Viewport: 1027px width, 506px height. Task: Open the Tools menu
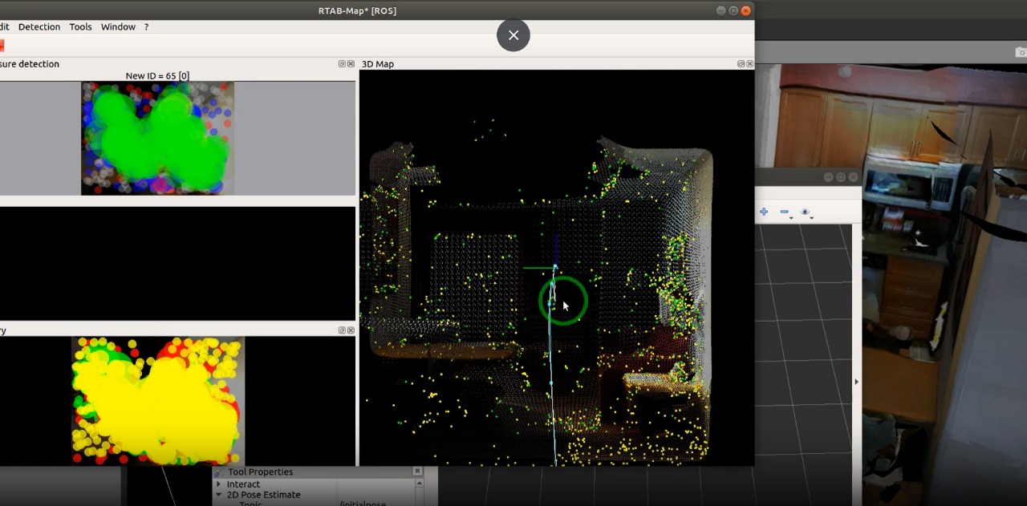80,26
